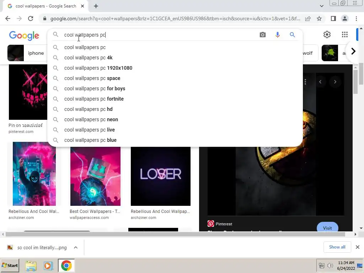Click the Google logo
This screenshot has height=273, width=364.
(24, 35)
